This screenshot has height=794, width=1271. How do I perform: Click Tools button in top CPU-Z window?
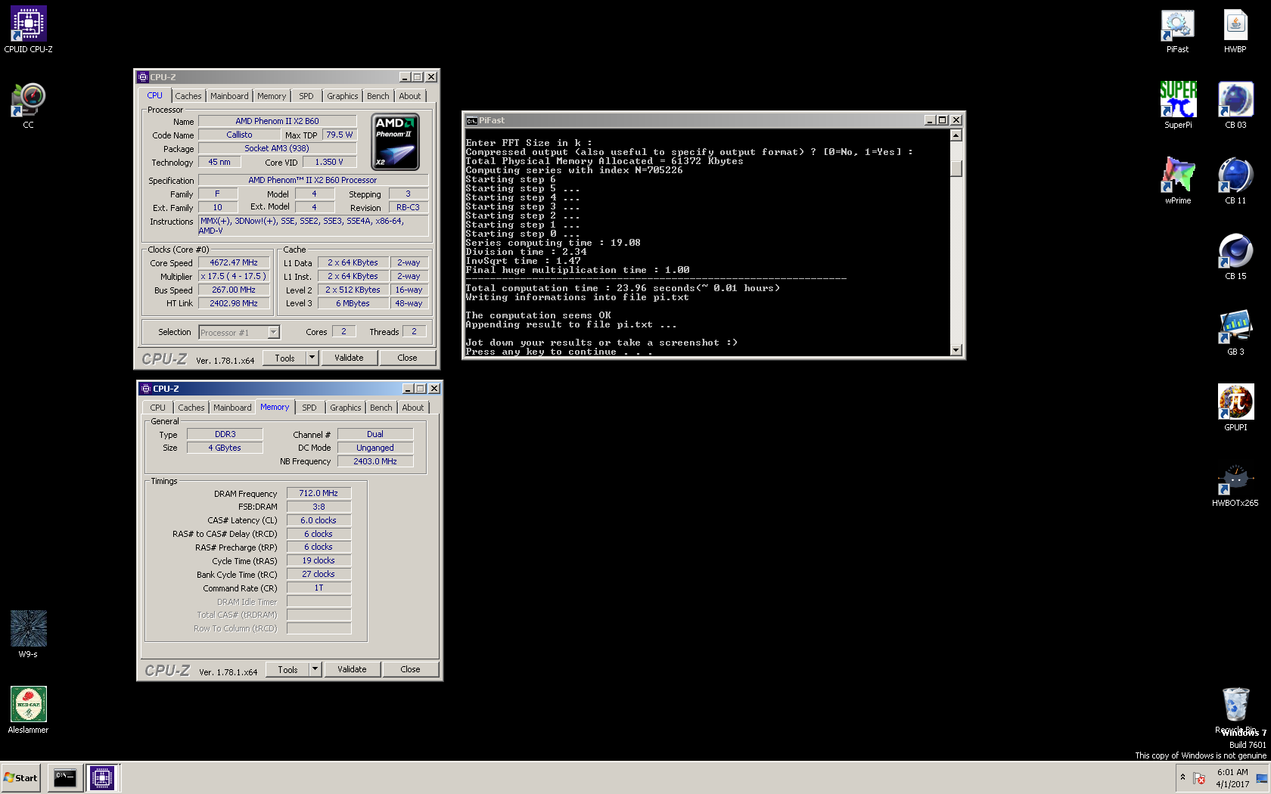tap(285, 358)
